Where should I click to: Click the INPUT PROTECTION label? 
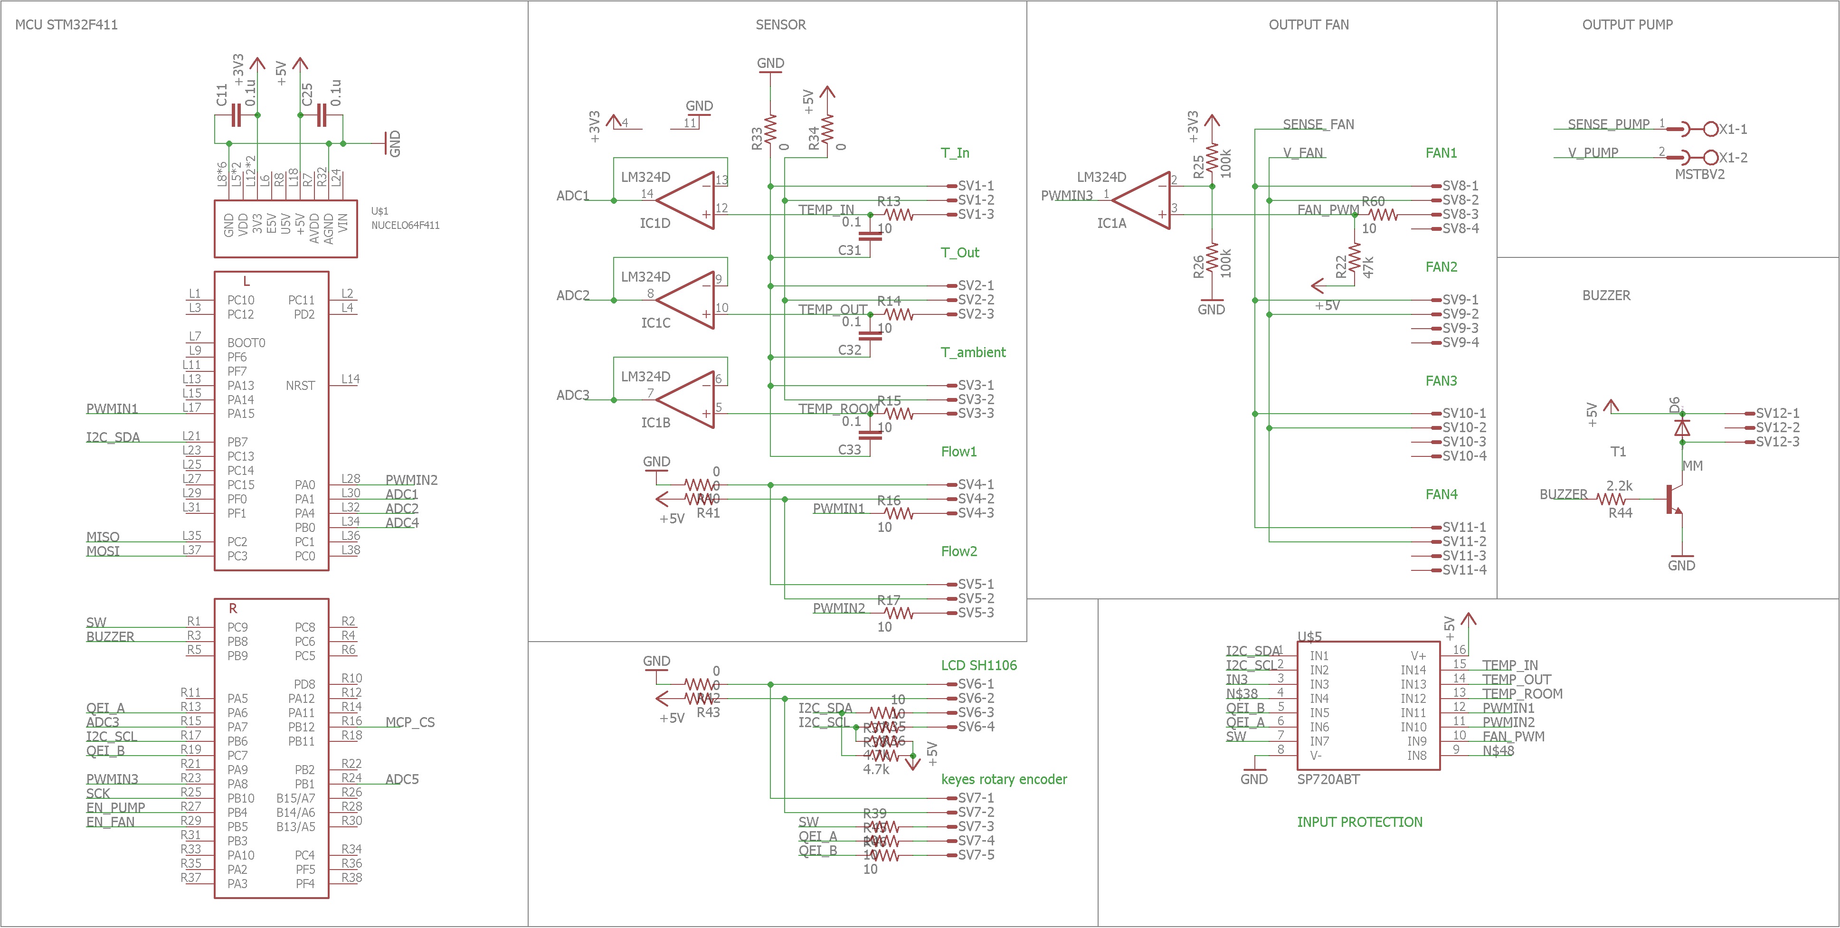[1359, 822]
